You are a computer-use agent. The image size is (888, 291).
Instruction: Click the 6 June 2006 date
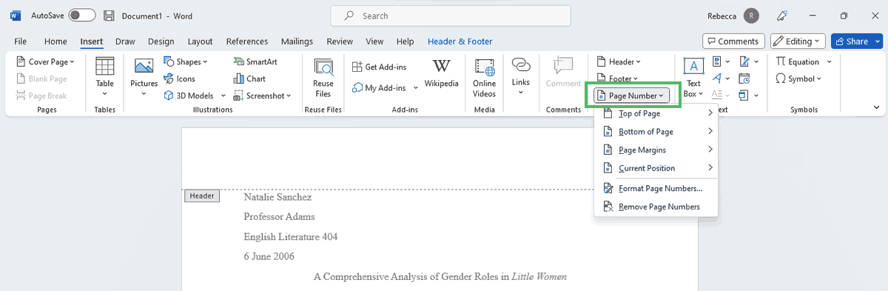pyautogui.click(x=269, y=257)
